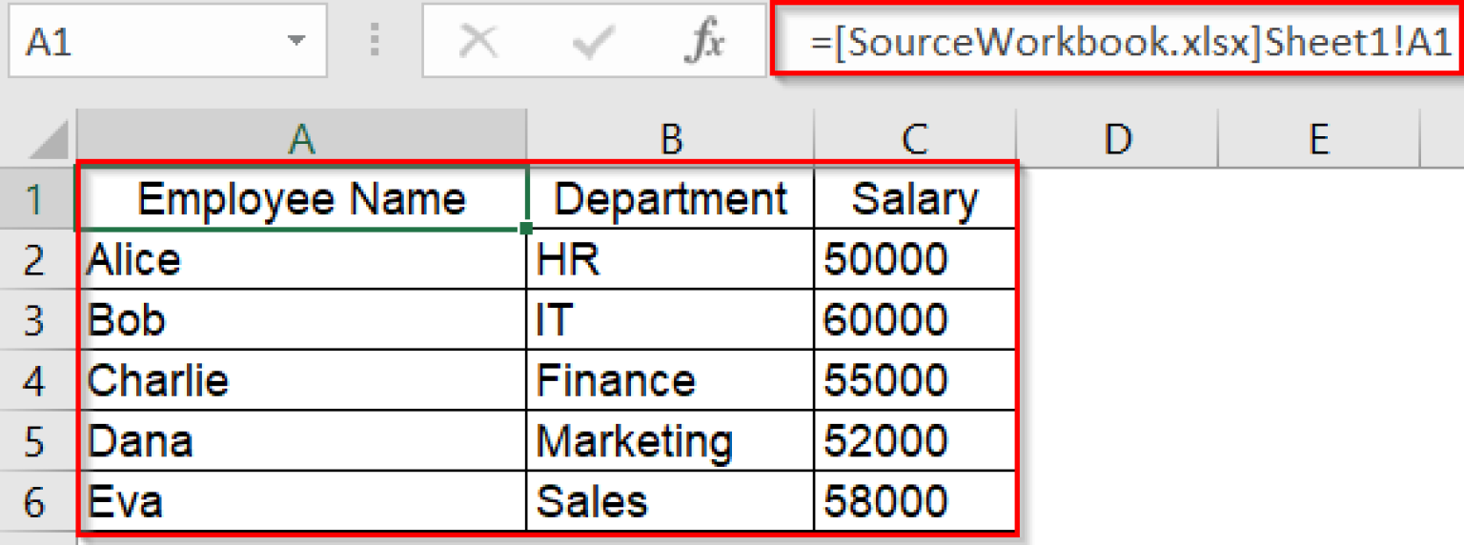This screenshot has height=545, width=1464.
Task: Select the cell containing Eva
Action: tap(301, 501)
